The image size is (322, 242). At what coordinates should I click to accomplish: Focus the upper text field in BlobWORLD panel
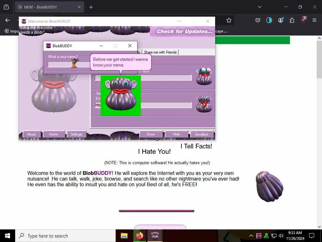(166, 78)
